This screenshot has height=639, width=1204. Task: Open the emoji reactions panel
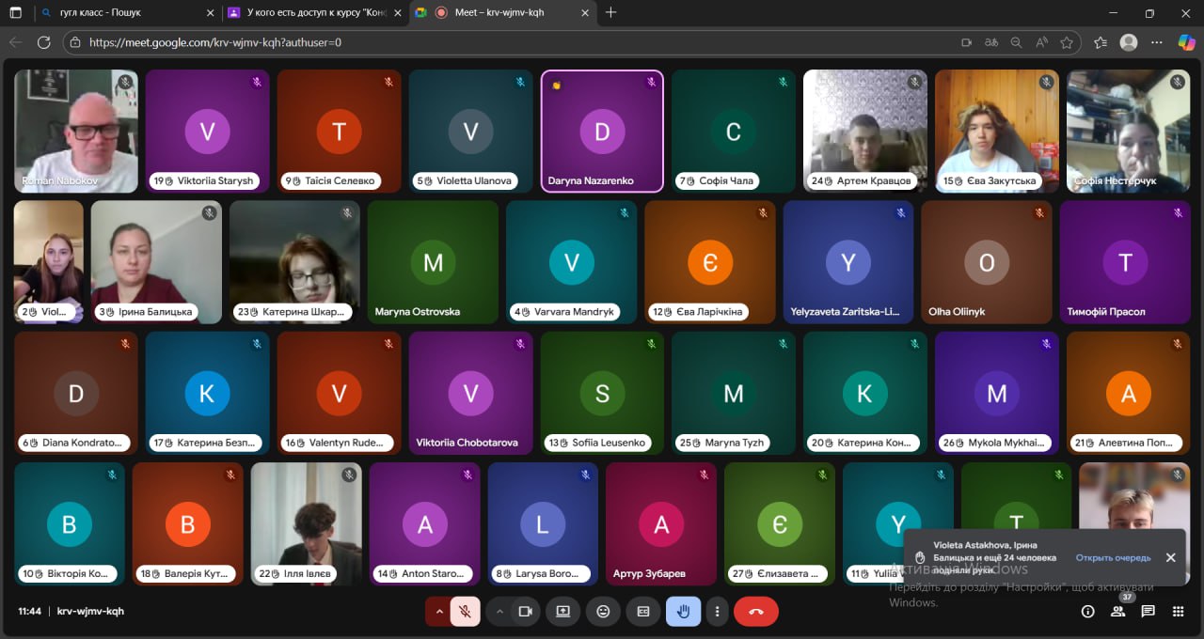click(x=603, y=611)
